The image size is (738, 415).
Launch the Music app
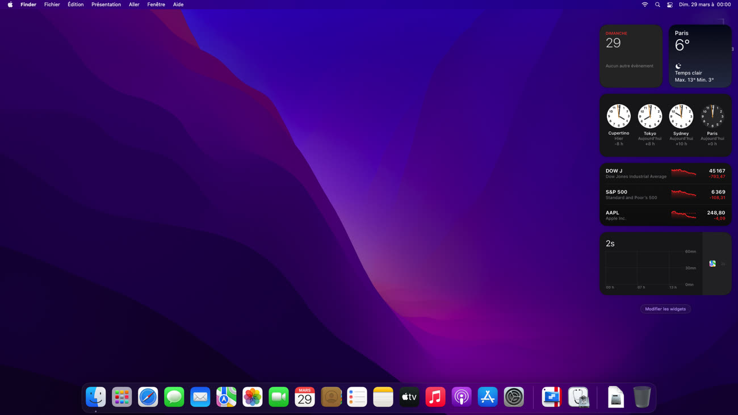435,397
